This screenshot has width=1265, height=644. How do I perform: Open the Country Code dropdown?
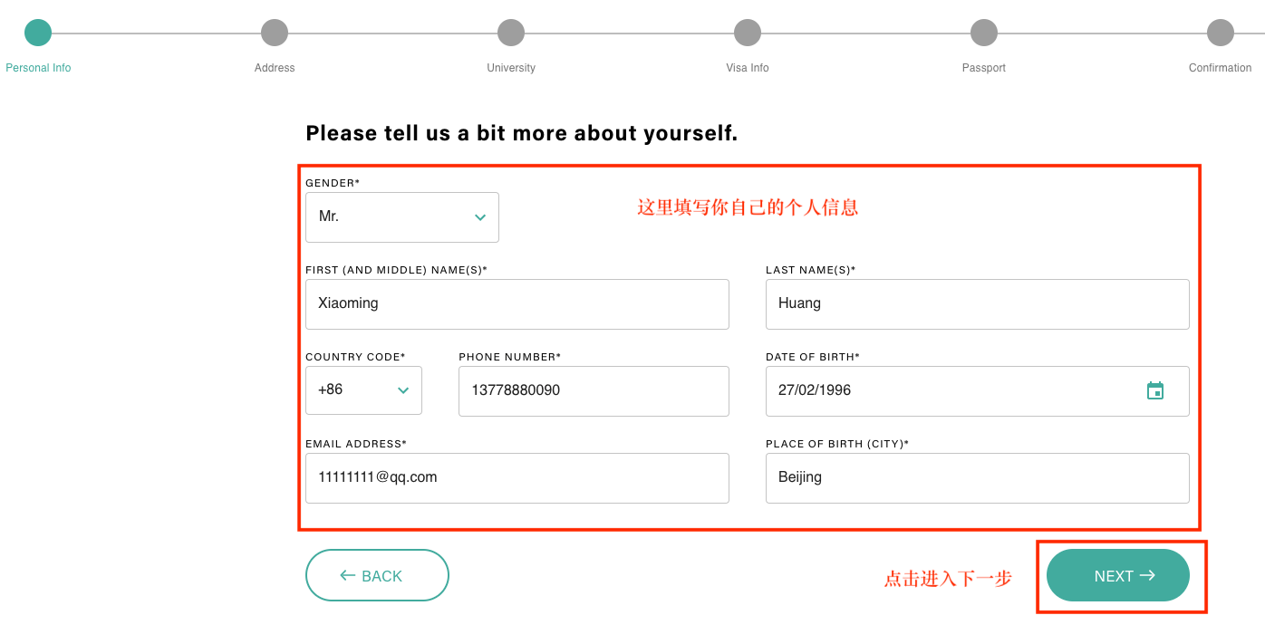(363, 390)
